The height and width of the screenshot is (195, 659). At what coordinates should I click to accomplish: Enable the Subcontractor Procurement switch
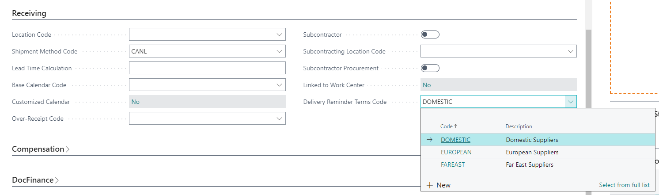[x=430, y=68]
